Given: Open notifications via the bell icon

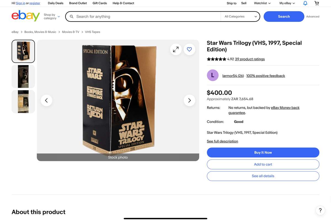Looking at the screenshot, I should [305, 3].
